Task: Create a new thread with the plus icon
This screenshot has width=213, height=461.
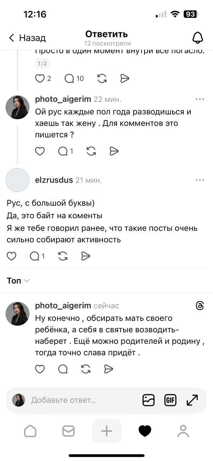Action: pyautogui.click(x=106, y=431)
